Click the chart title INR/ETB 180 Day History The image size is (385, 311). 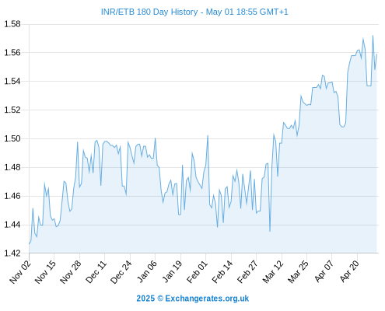click(x=149, y=12)
